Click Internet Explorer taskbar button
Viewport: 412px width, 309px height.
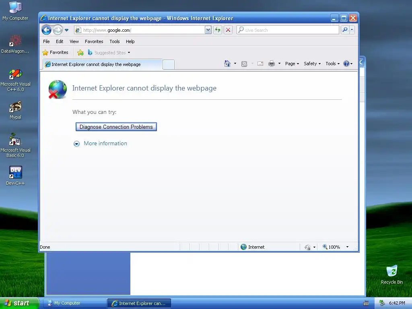point(139,303)
